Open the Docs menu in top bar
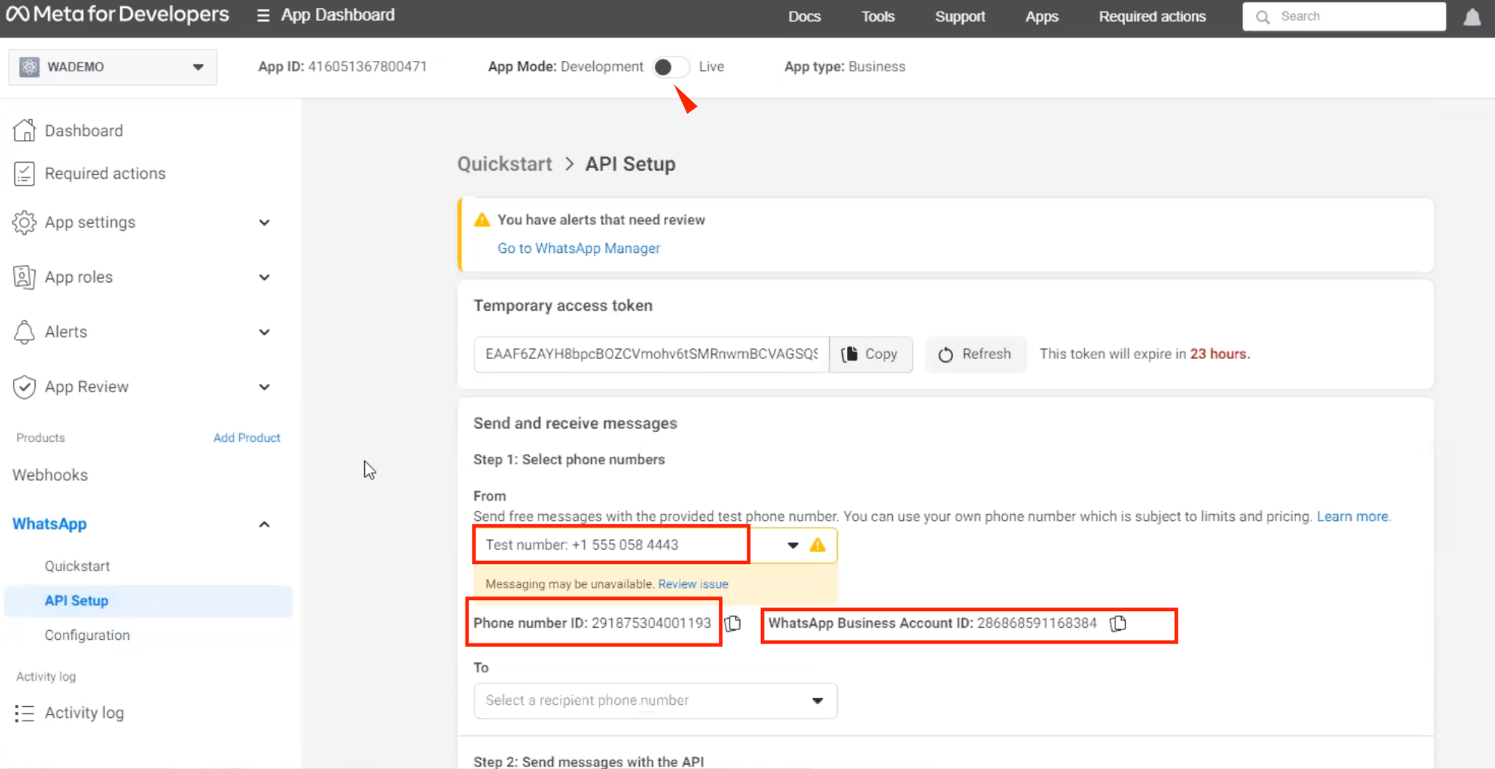Screen dimensions: 1495x769 (x=804, y=16)
